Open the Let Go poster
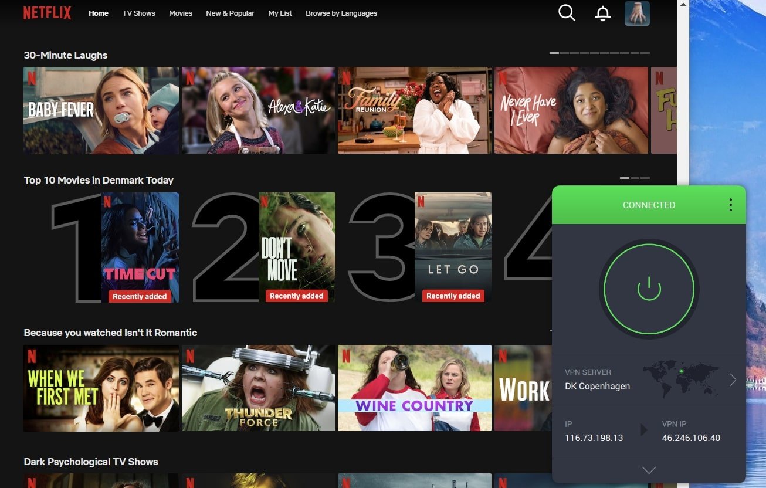The height and width of the screenshot is (488, 766). pyautogui.click(x=453, y=248)
